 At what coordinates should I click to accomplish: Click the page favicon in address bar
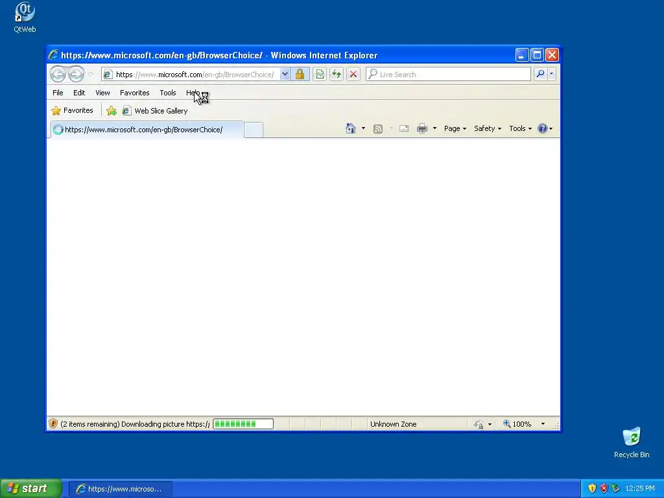pyautogui.click(x=108, y=75)
